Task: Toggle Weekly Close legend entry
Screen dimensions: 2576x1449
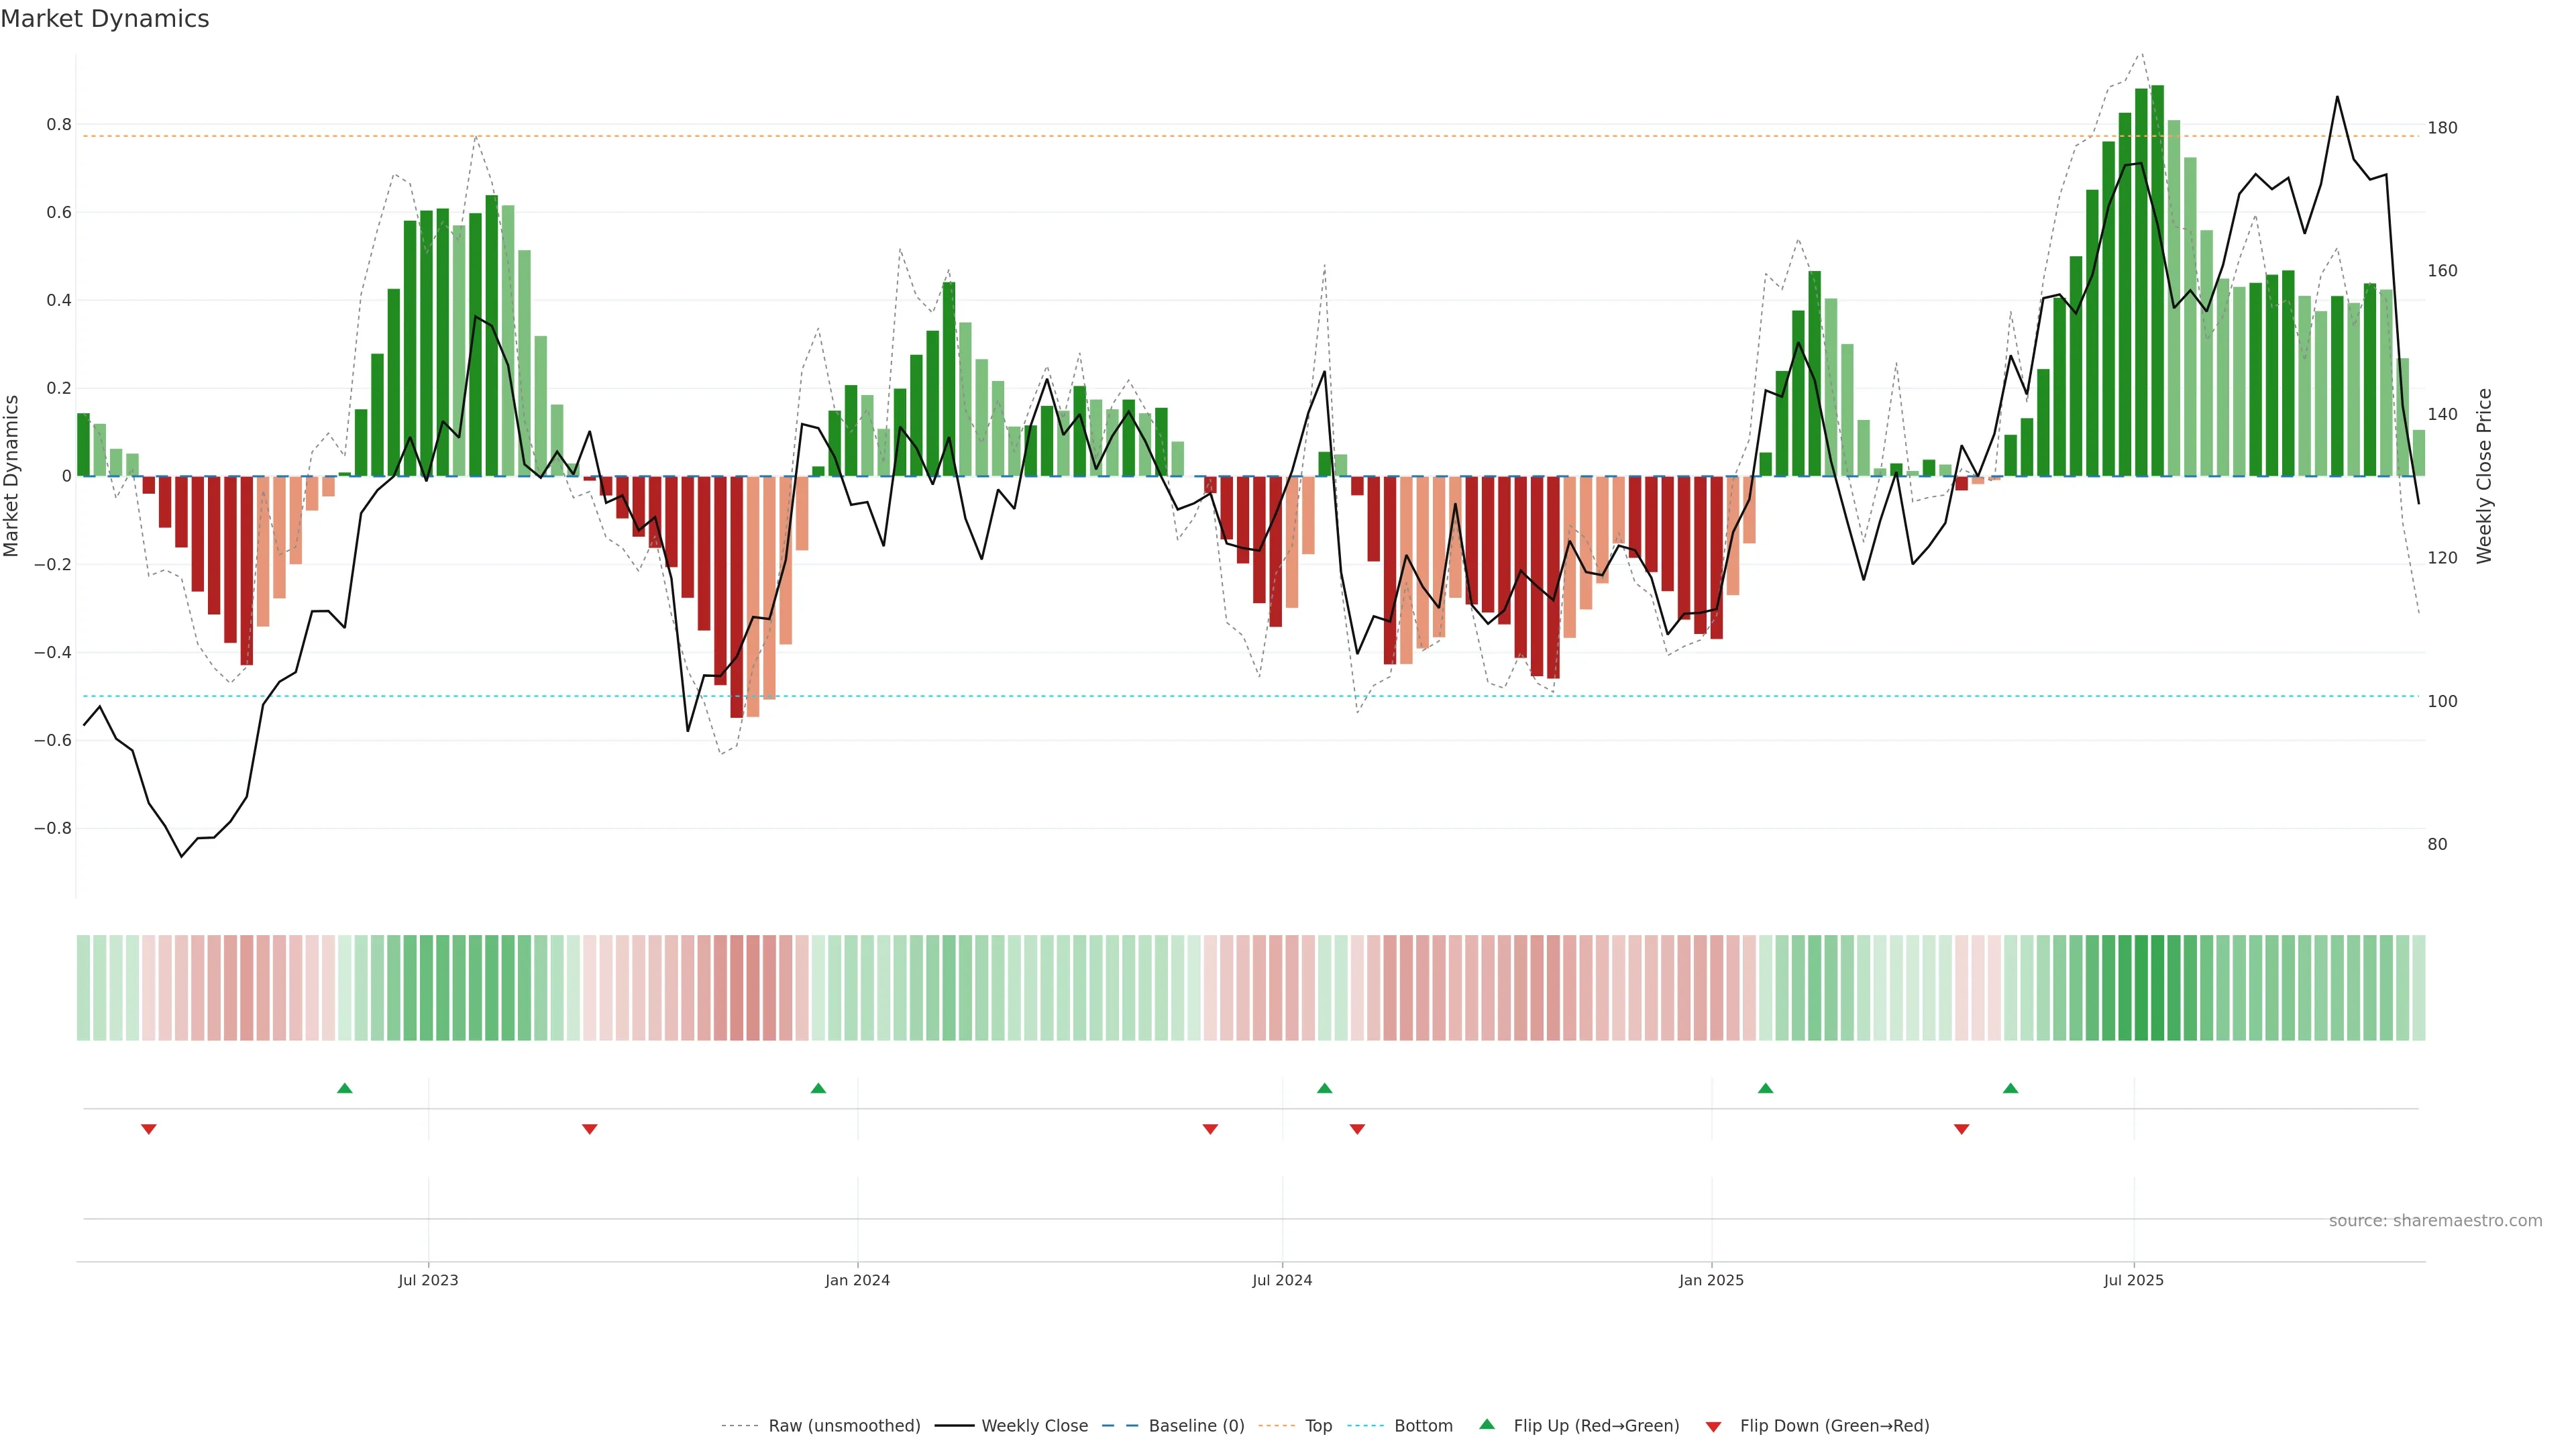Action: point(1034,1426)
